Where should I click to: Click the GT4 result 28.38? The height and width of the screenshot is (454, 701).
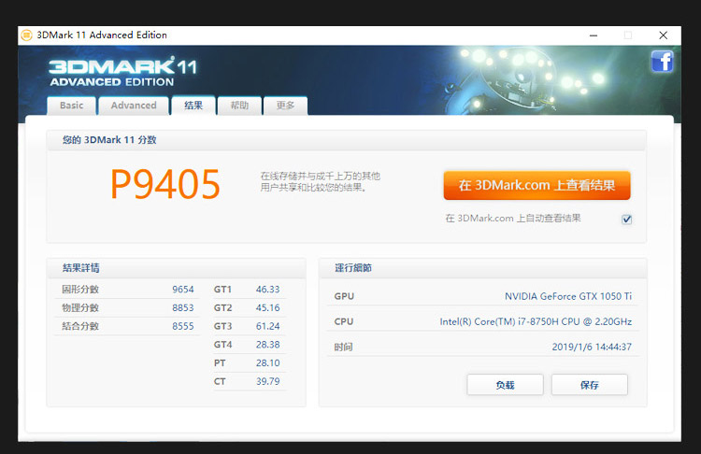[x=268, y=345]
